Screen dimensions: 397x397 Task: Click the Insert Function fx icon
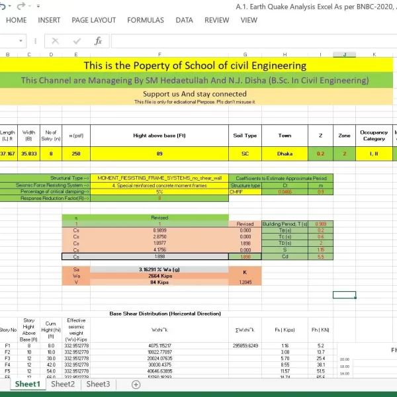click(98, 41)
